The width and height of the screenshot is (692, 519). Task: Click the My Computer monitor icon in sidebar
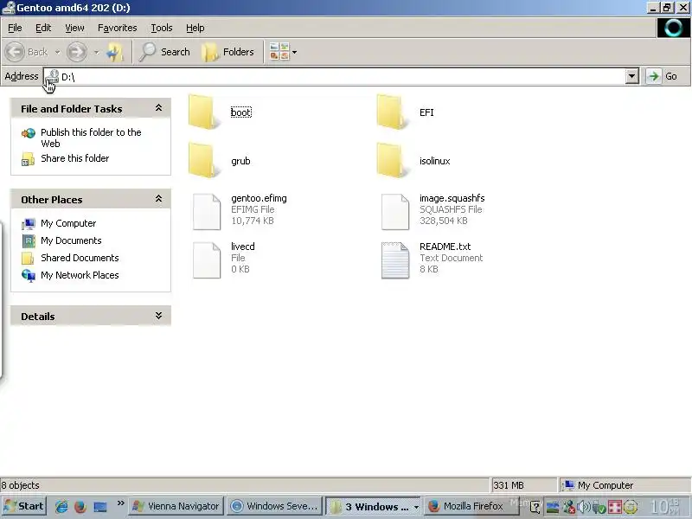[29, 224]
